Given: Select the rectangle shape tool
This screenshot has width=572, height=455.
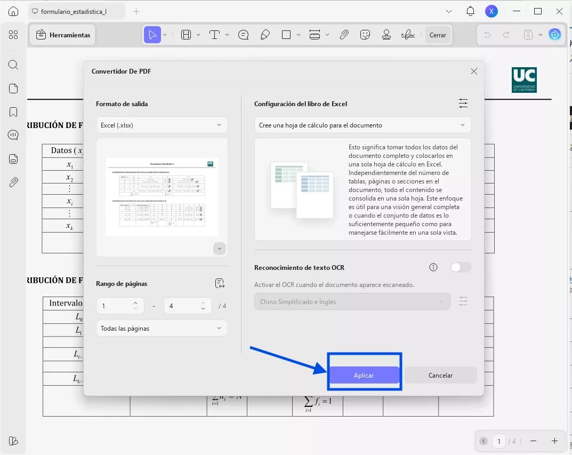Looking at the screenshot, I should click(286, 35).
